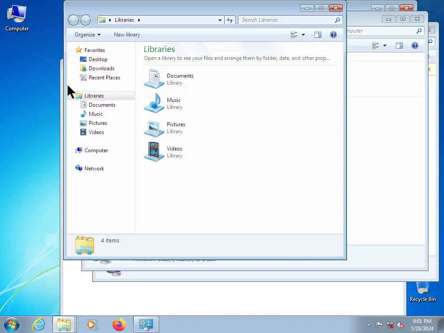This screenshot has height=333, width=444.
Task: Open Recent Places in Favorites
Action: coord(104,77)
